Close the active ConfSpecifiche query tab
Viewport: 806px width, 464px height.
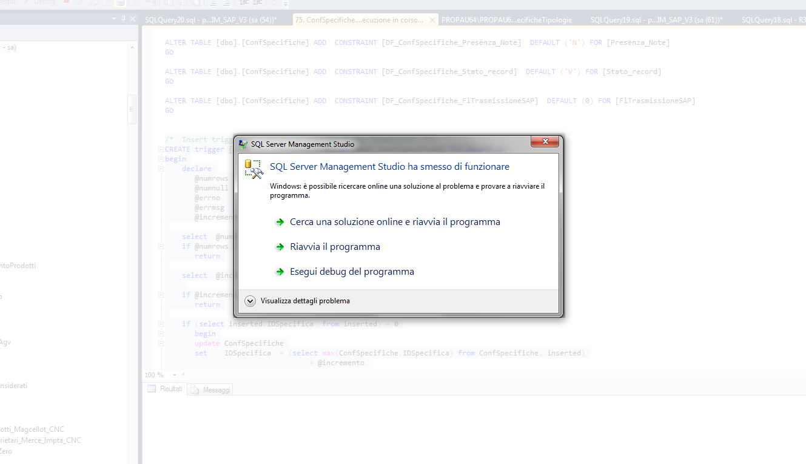pos(432,20)
